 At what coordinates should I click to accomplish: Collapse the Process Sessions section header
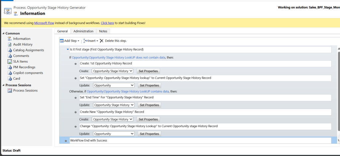click(x=3, y=85)
